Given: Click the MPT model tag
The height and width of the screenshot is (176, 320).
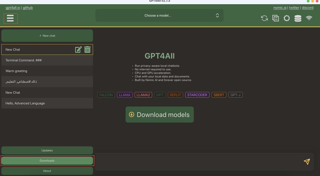Looking at the screenshot, I should pos(160,95).
